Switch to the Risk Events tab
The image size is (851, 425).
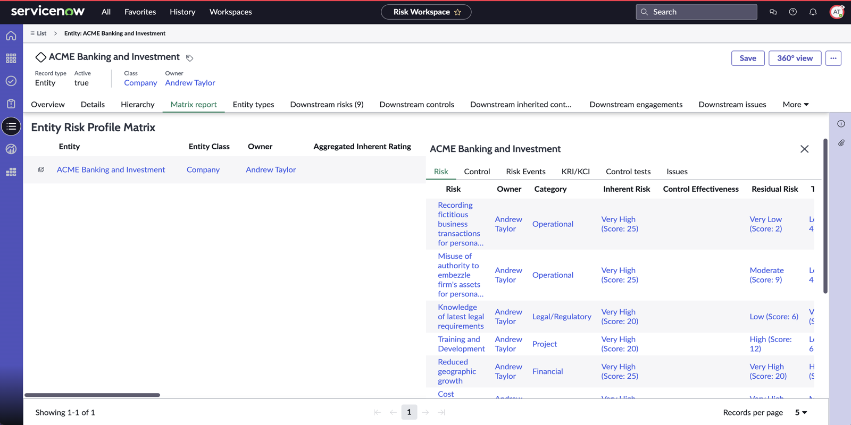(526, 172)
